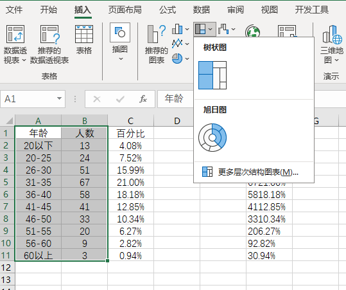Select column A header
Screen dimensions: 346x290
pos(38,121)
